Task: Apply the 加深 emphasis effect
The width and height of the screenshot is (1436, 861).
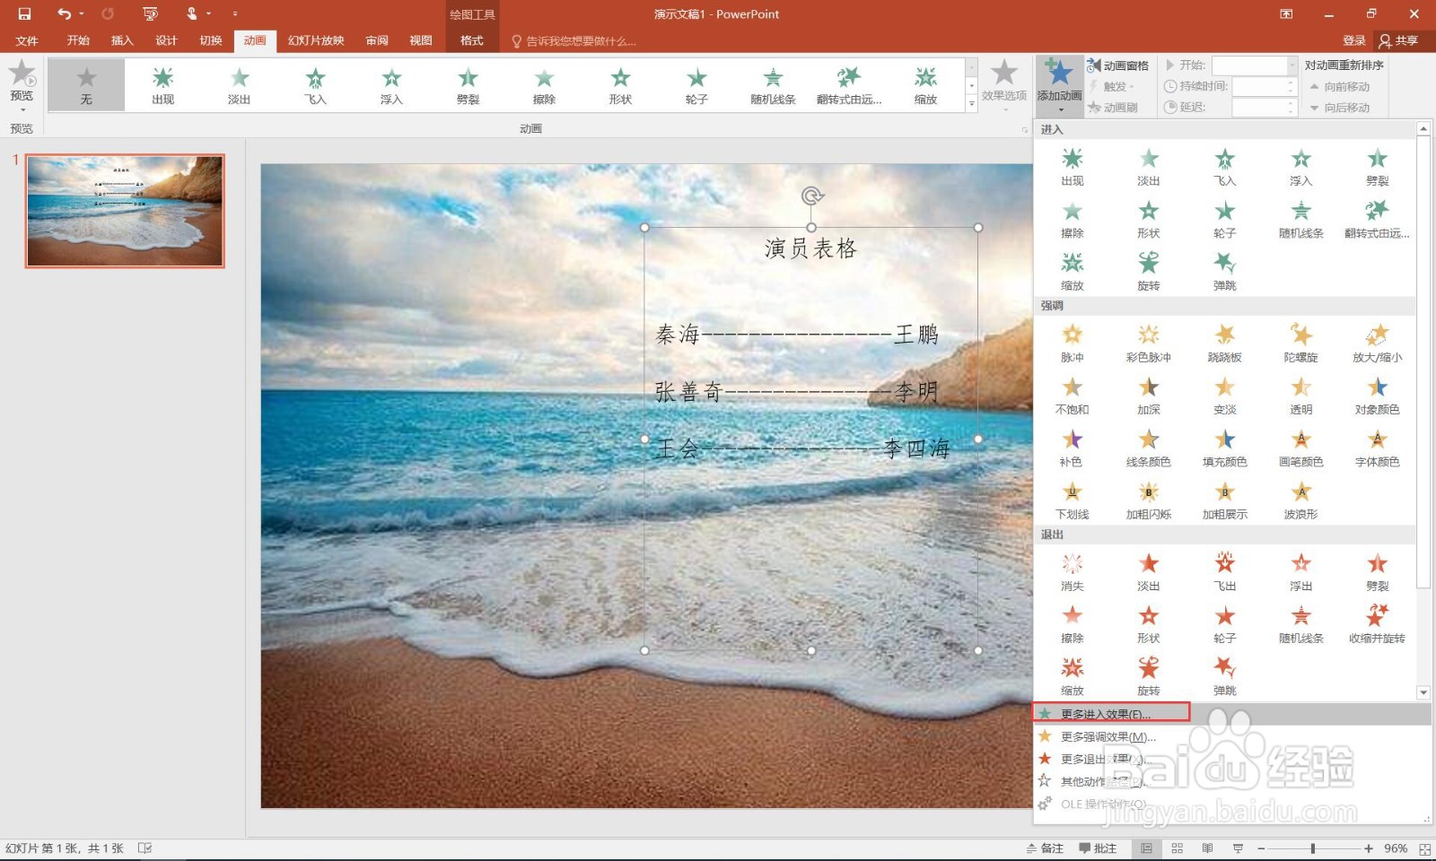Action: click(x=1149, y=396)
